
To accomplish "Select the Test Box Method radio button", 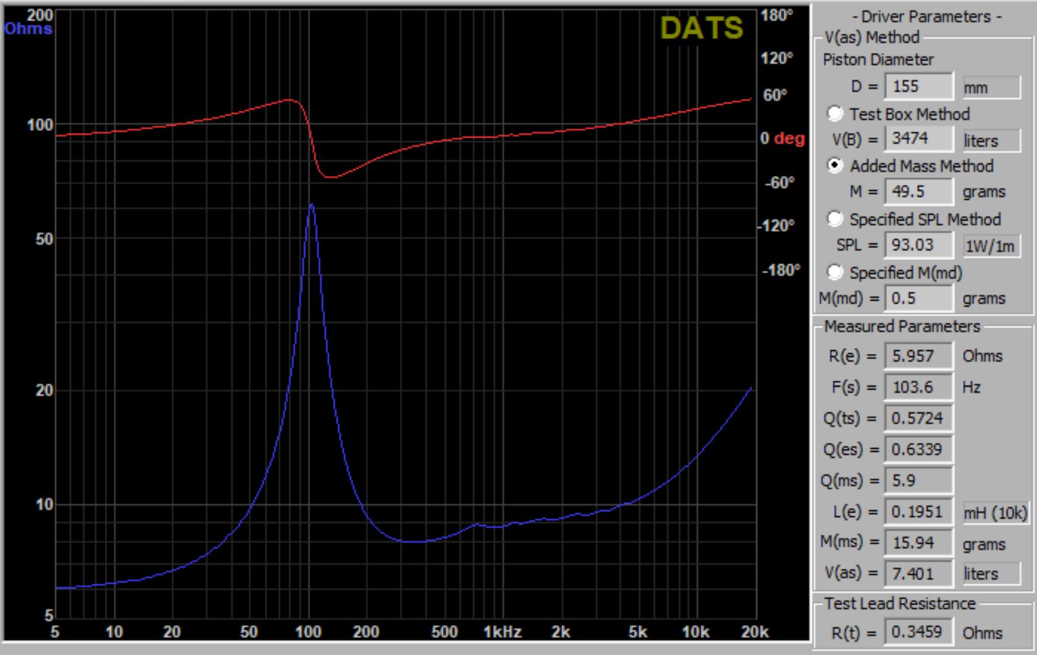I will [x=835, y=113].
